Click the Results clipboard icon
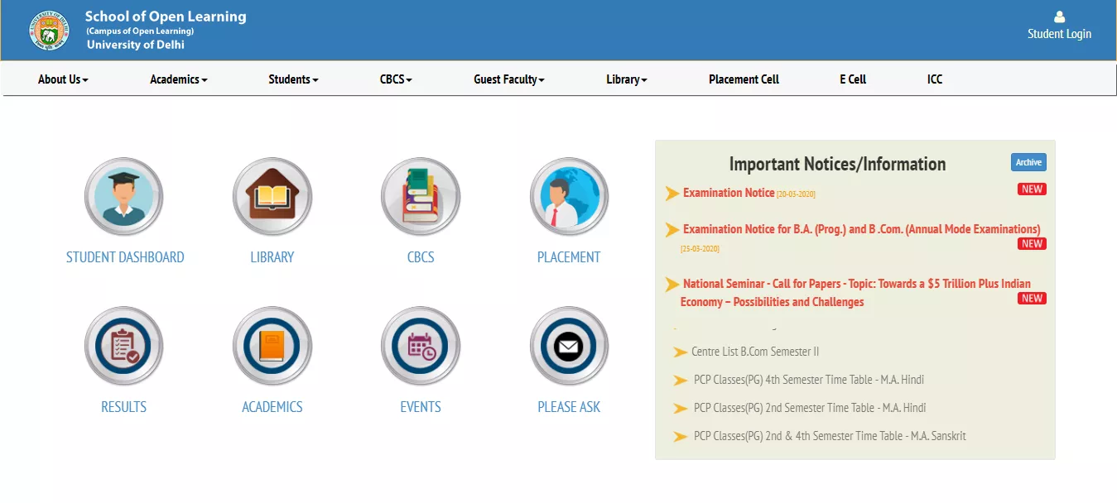Image resolution: width=1117 pixels, height=503 pixels. pyautogui.click(x=124, y=346)
